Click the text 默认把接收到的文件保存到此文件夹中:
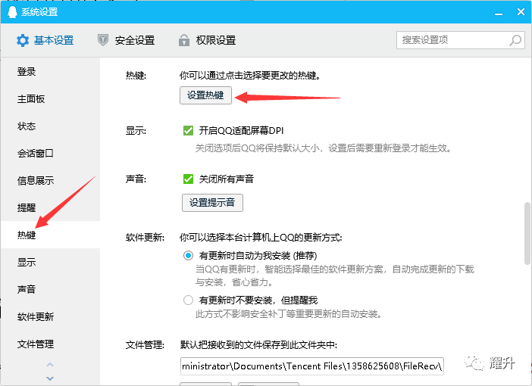 point(258,345)
